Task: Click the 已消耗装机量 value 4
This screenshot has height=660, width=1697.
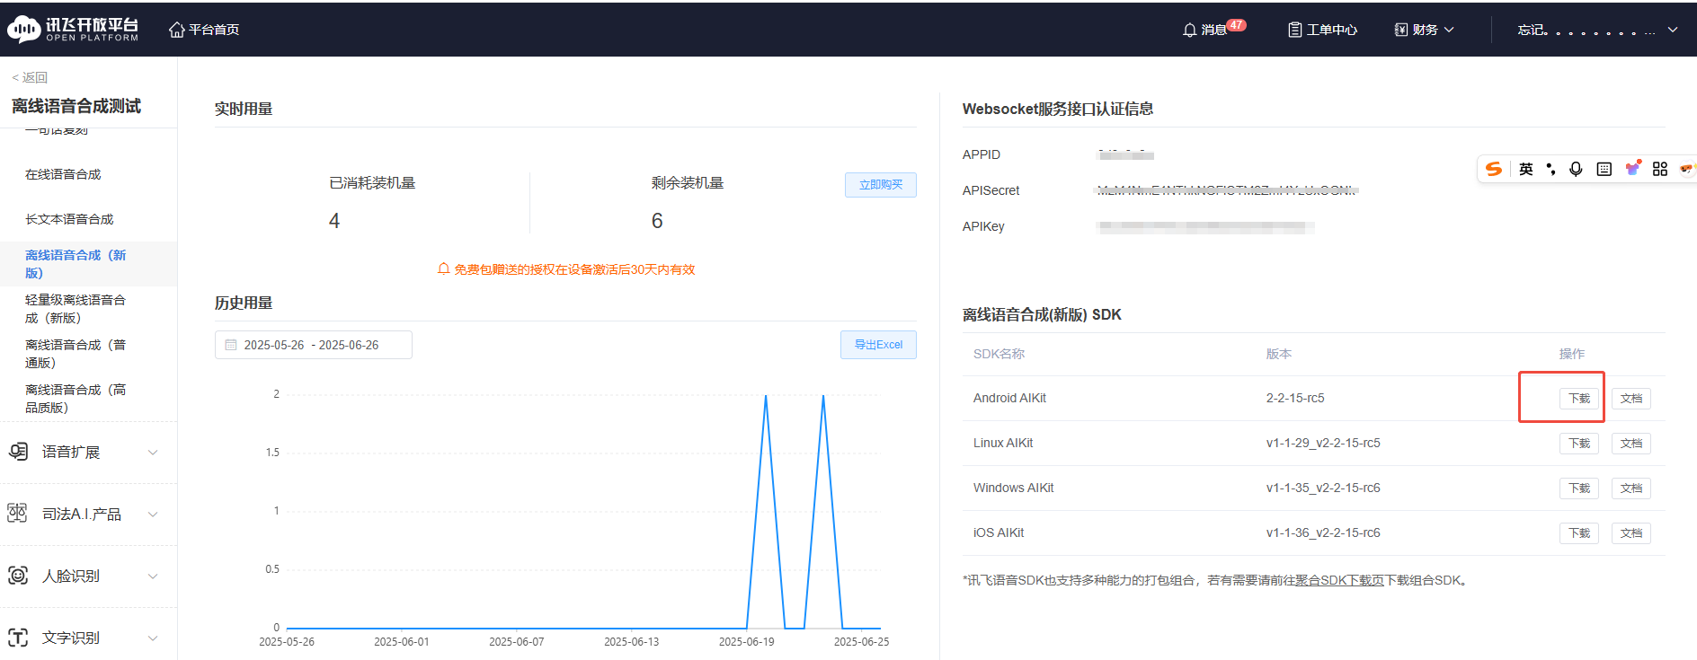Action: point(334,221)
